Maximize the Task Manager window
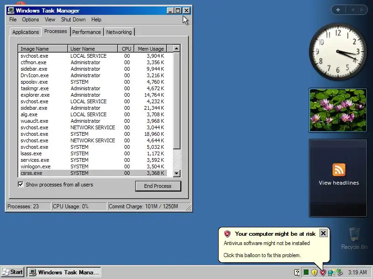373x279 pixels. [178, 10]
